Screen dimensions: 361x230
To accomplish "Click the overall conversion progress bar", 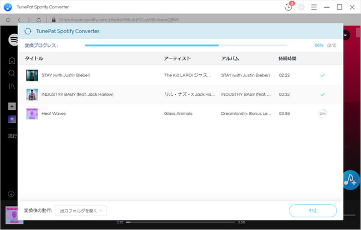I will coord(186,45).
